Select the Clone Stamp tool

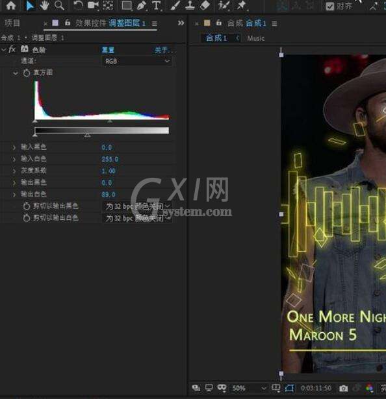(x=190, y=5)
